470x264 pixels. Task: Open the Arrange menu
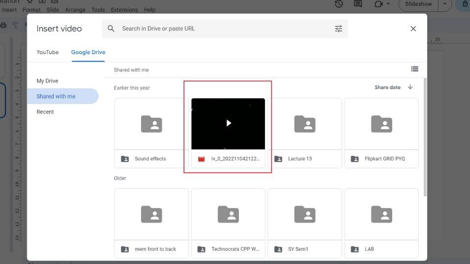pos(75,10)
